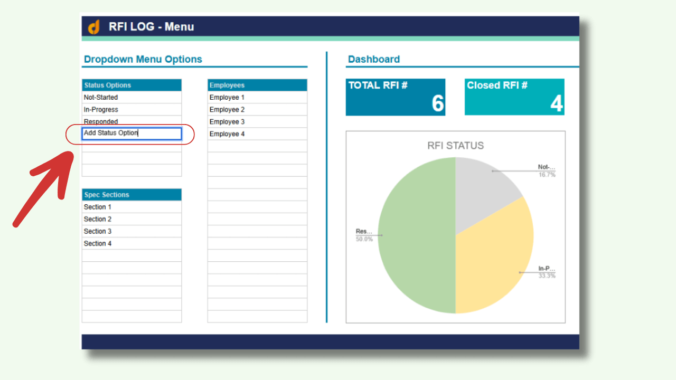Click the '33.3%' chart data label
This screenshot has width=676, height=380.
pos(547,275)
